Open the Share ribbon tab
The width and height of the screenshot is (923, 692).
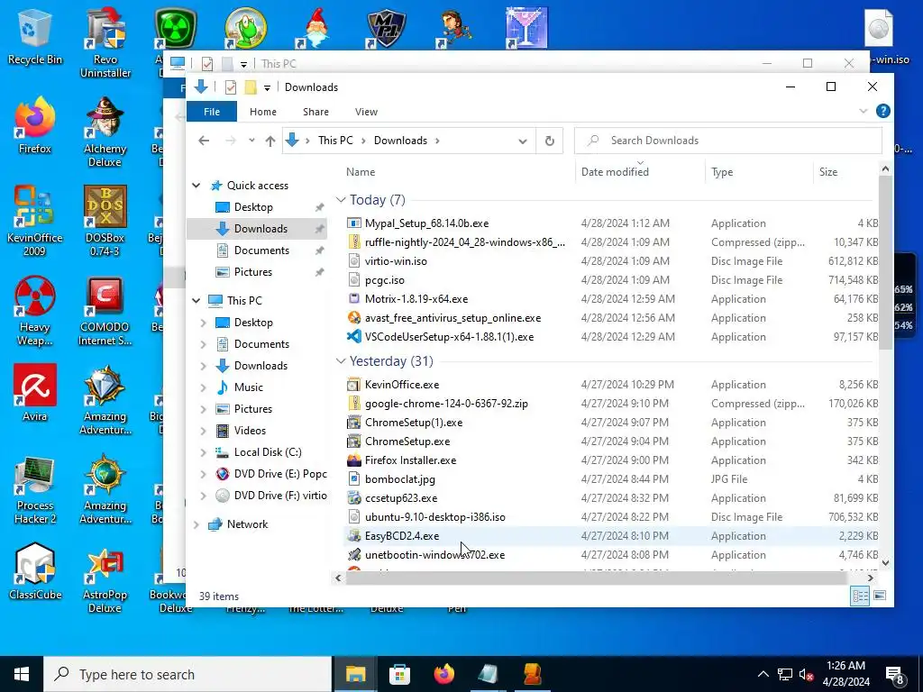316,112
